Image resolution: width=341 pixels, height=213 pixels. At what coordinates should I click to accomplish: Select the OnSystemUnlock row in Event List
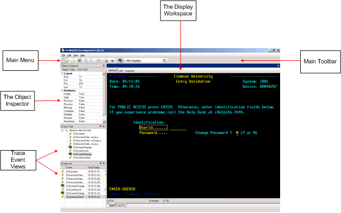pyautogui.click(x=83, y=197)
